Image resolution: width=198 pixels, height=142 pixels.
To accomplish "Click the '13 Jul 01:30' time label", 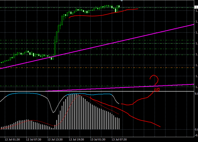I will pos(98,139).
